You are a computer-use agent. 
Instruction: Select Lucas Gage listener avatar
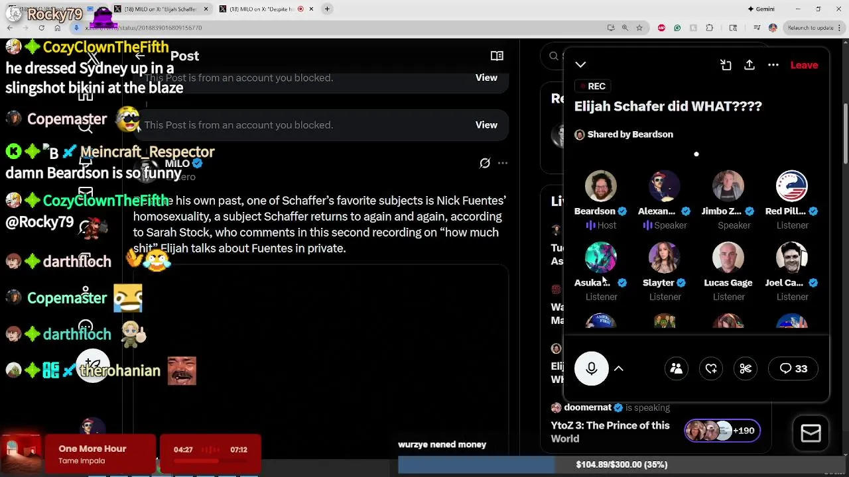728,258
